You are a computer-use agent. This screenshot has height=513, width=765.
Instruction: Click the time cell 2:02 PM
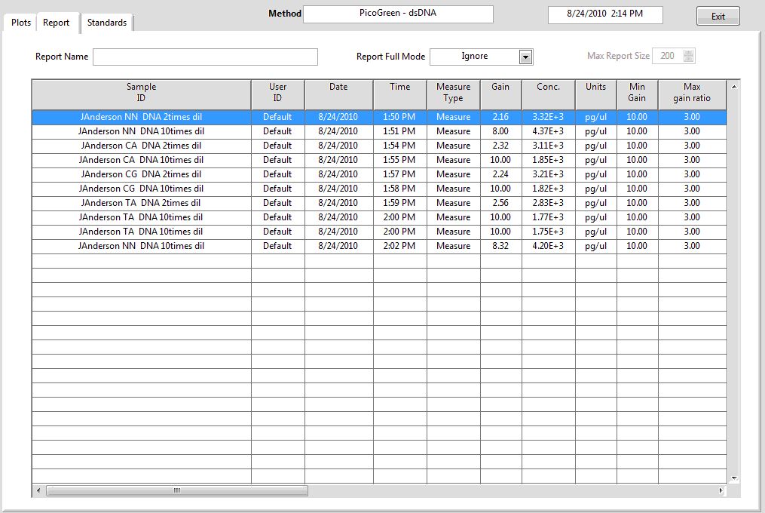pyautogui.click(x=399, y=246)
